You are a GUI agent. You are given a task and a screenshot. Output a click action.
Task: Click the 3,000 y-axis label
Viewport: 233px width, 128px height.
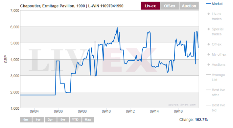coord(15,76)
